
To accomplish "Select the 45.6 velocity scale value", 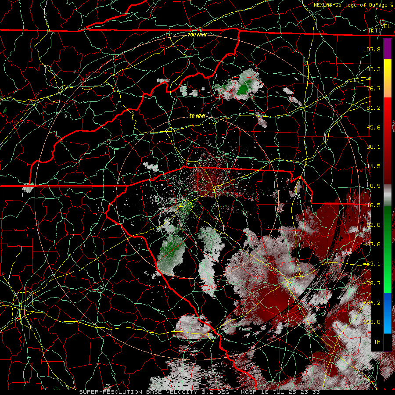I will (373, 127).
